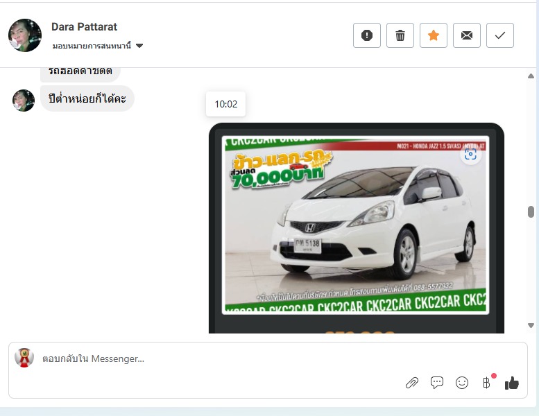The height and width of the screenshot is (416, 539).
Task: Open the emoji picker smiley icon
Action: coord(462,383)
